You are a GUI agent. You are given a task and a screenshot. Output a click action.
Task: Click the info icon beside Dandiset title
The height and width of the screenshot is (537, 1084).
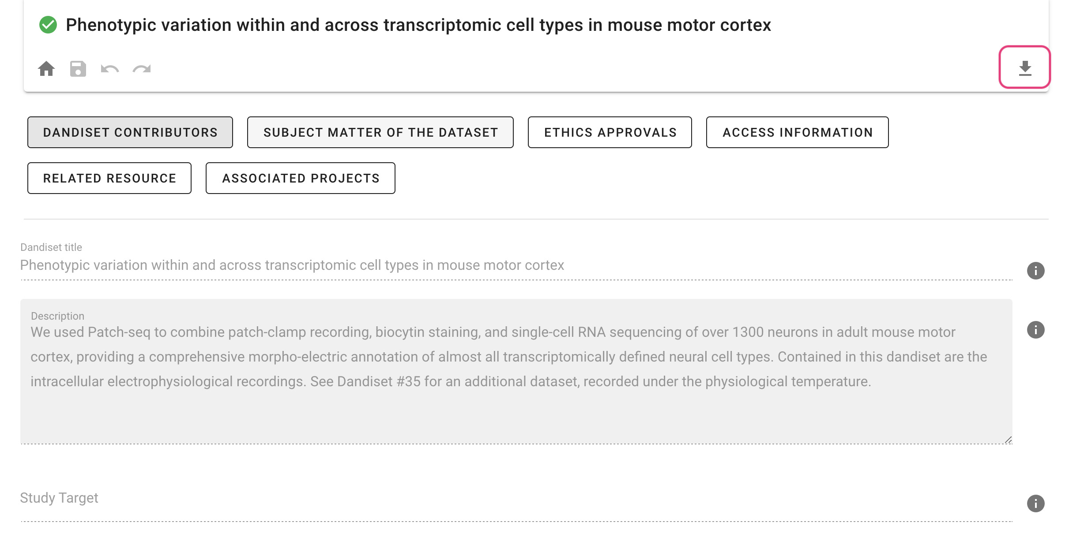click(1035, 271)
